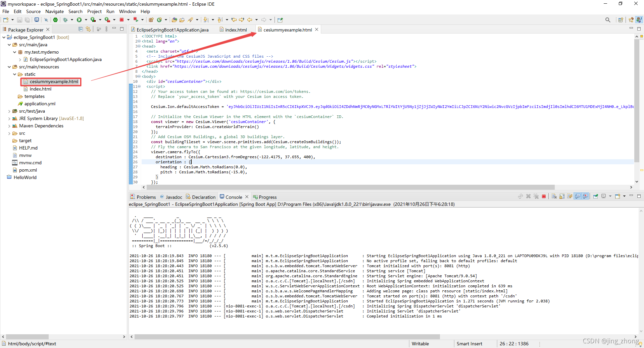Click the Pin Editor toolbar icon
Screen dimensions: 644x348
tap(280, 20)
